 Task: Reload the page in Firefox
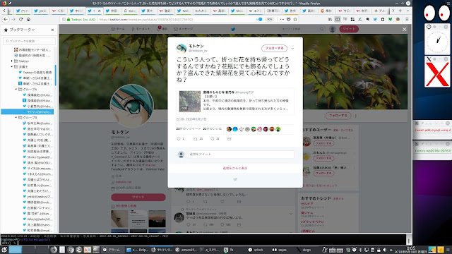(20, 19)
